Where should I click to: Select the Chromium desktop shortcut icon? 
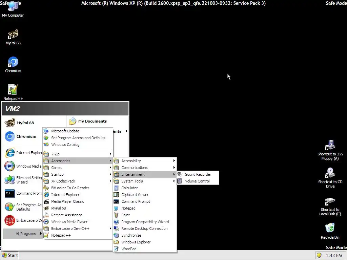[13, 65]
